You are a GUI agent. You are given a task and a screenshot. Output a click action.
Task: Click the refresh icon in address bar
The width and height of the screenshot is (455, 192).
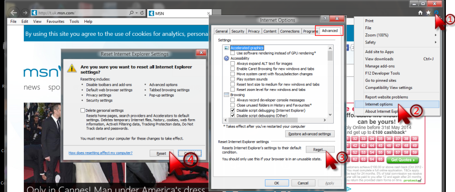(x=142, y=13)
